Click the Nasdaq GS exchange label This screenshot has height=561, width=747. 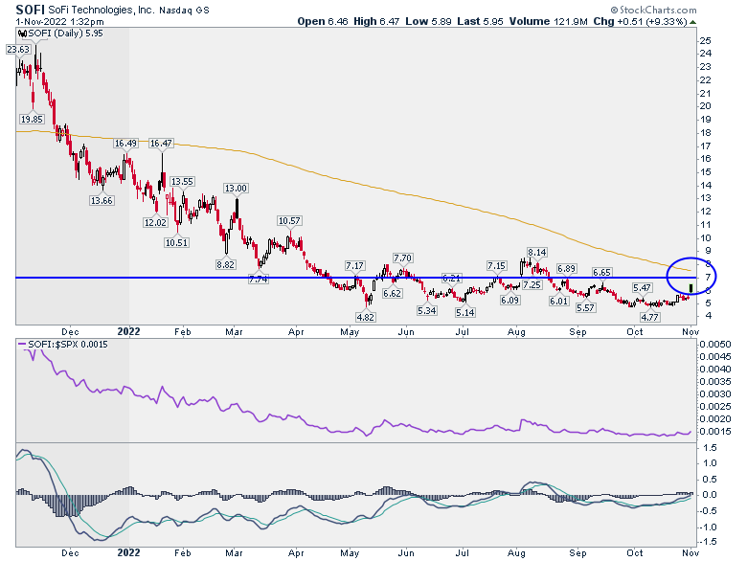tap(184, 10)
